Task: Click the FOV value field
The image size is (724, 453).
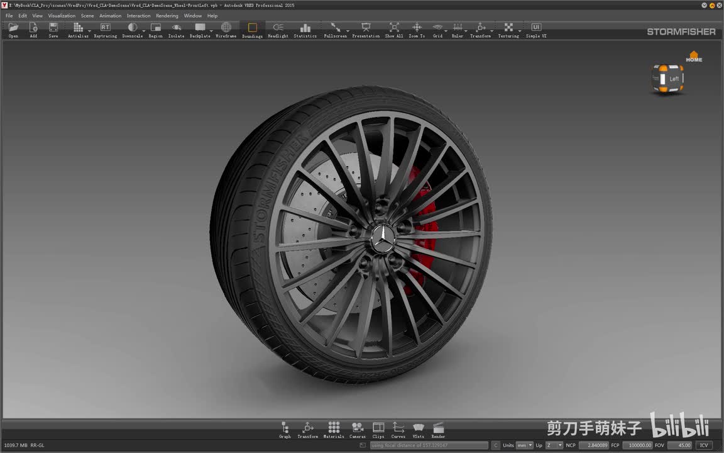Action: pos(679,445)
